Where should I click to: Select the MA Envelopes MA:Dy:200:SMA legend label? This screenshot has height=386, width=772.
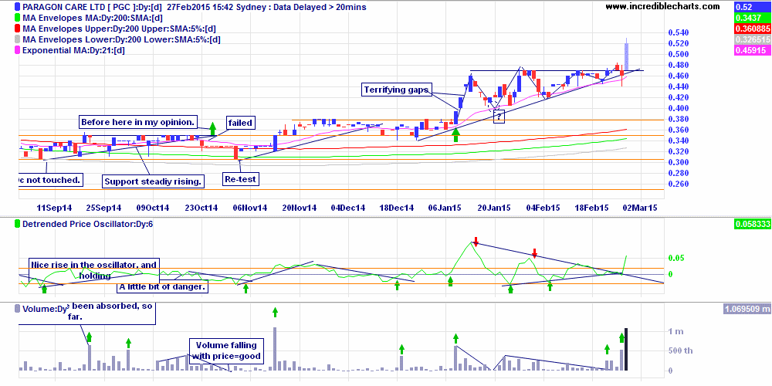92,19
